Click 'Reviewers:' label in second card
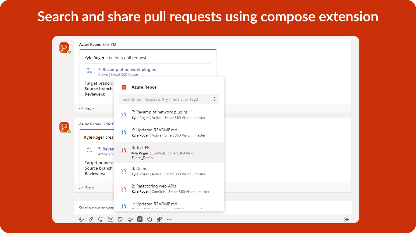The image size is (416, 233). pos(95,174)
